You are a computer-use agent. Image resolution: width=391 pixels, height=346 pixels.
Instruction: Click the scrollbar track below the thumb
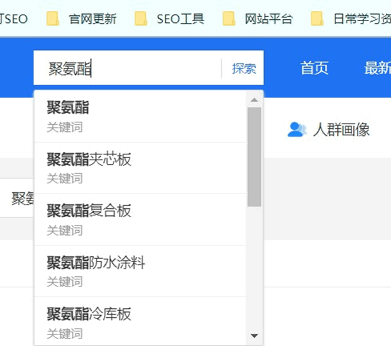point(254,269)
